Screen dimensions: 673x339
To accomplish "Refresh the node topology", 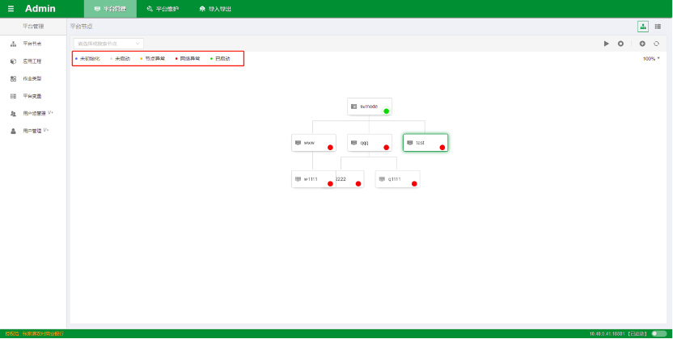I will click(656, 44).
